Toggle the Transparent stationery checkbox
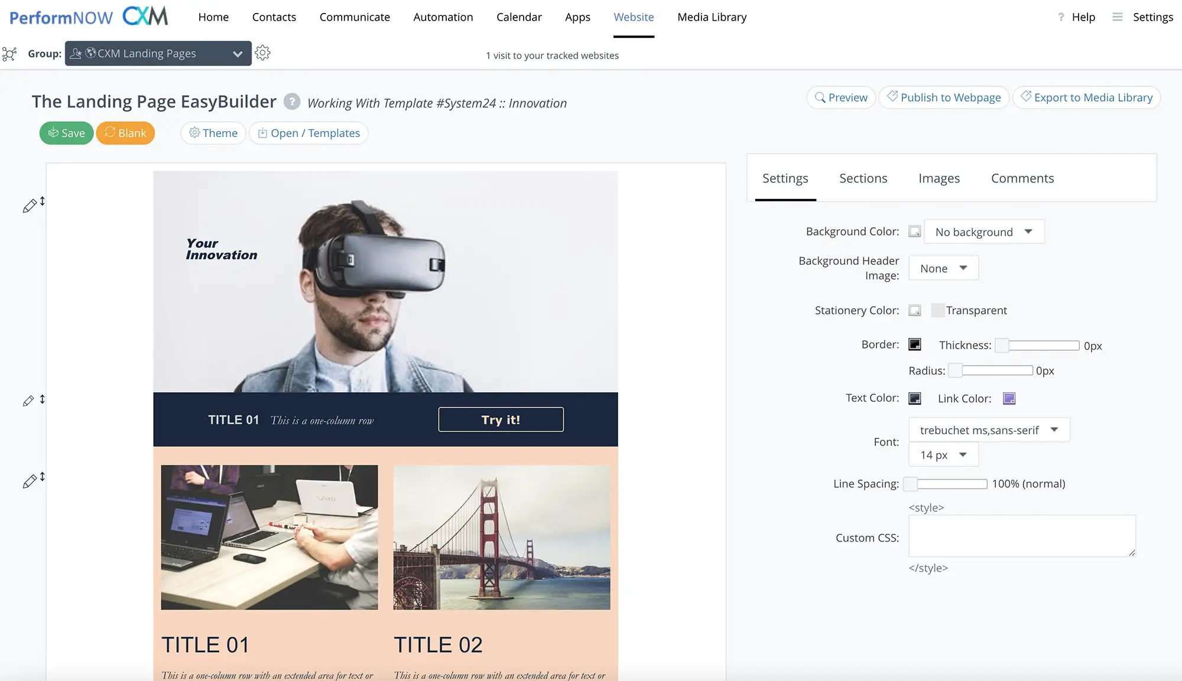This screenshot has width=1182, height=681. [x=938, y=310]
